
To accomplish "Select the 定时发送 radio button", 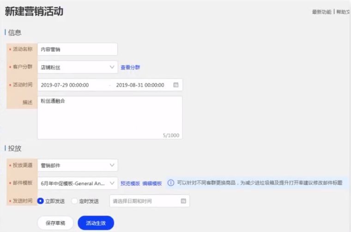I will tap(74, 201).
